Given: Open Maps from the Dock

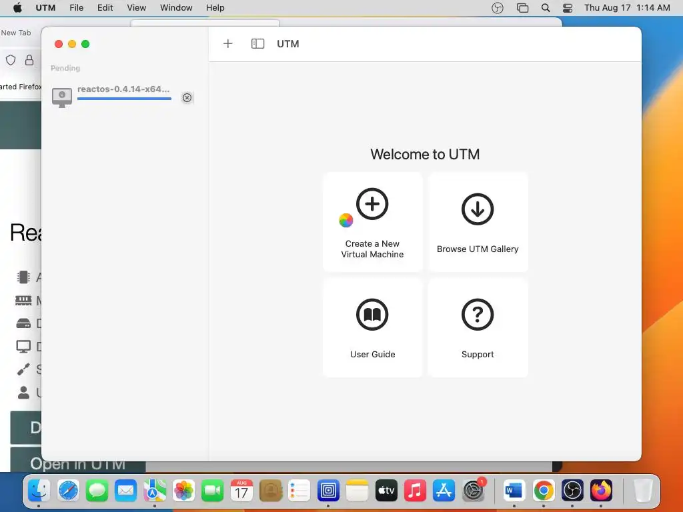Looking at the screenshot, I should (x=155, y=491).
